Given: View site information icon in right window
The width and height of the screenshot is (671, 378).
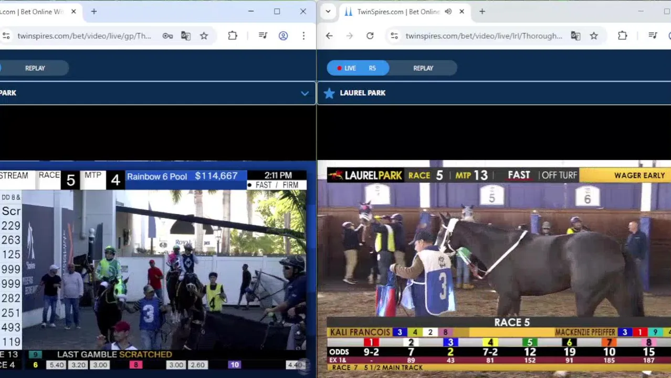Looking at the screenshot, I should coord(394,36).
